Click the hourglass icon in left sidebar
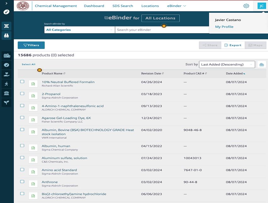 coord(7,26)
